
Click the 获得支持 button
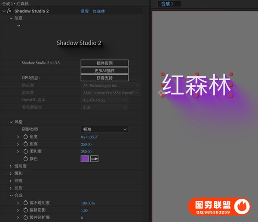pyautogui.click(x=104, y=78)
